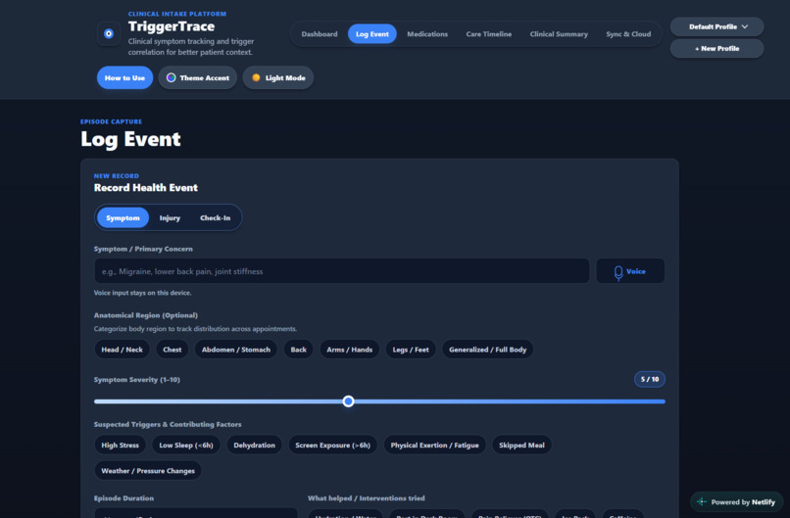This screenshot has width=790, height=518.
Task: Click the TriggerTrace app title
Action: [x=172, y=26]
